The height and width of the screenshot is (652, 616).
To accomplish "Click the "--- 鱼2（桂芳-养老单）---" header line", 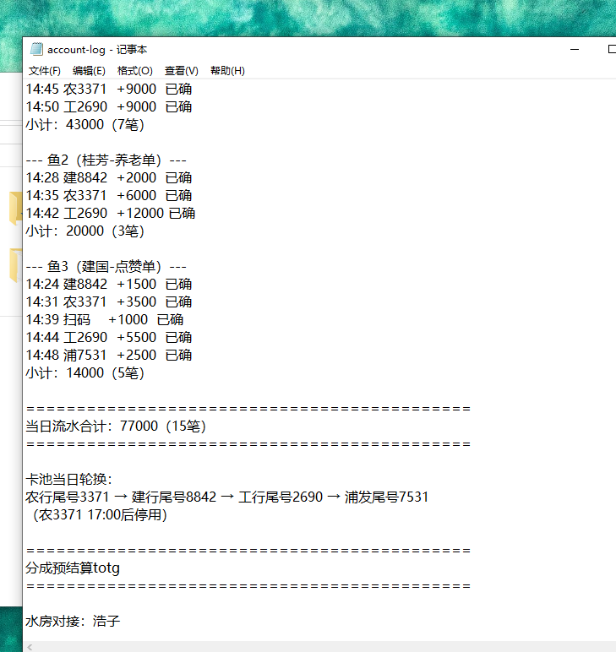I will pos(106,160).
